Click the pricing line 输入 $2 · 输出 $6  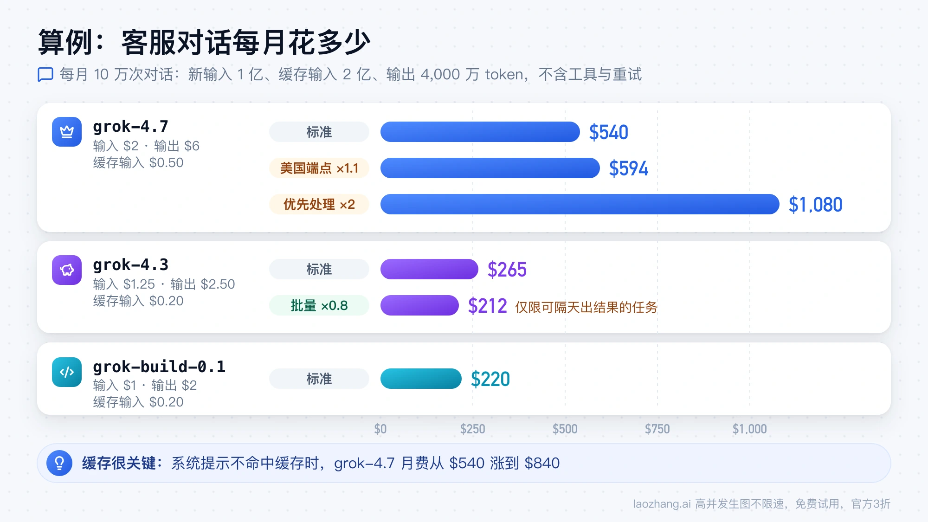tap(146, 146)
